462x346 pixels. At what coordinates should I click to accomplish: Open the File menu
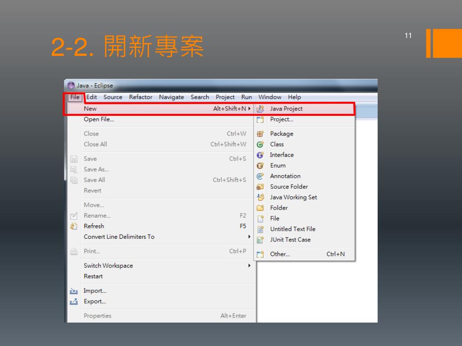[75, 97]
